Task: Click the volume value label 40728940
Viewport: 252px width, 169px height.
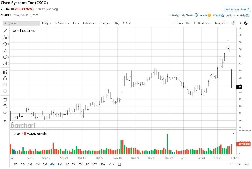Action: coord(244,144)
